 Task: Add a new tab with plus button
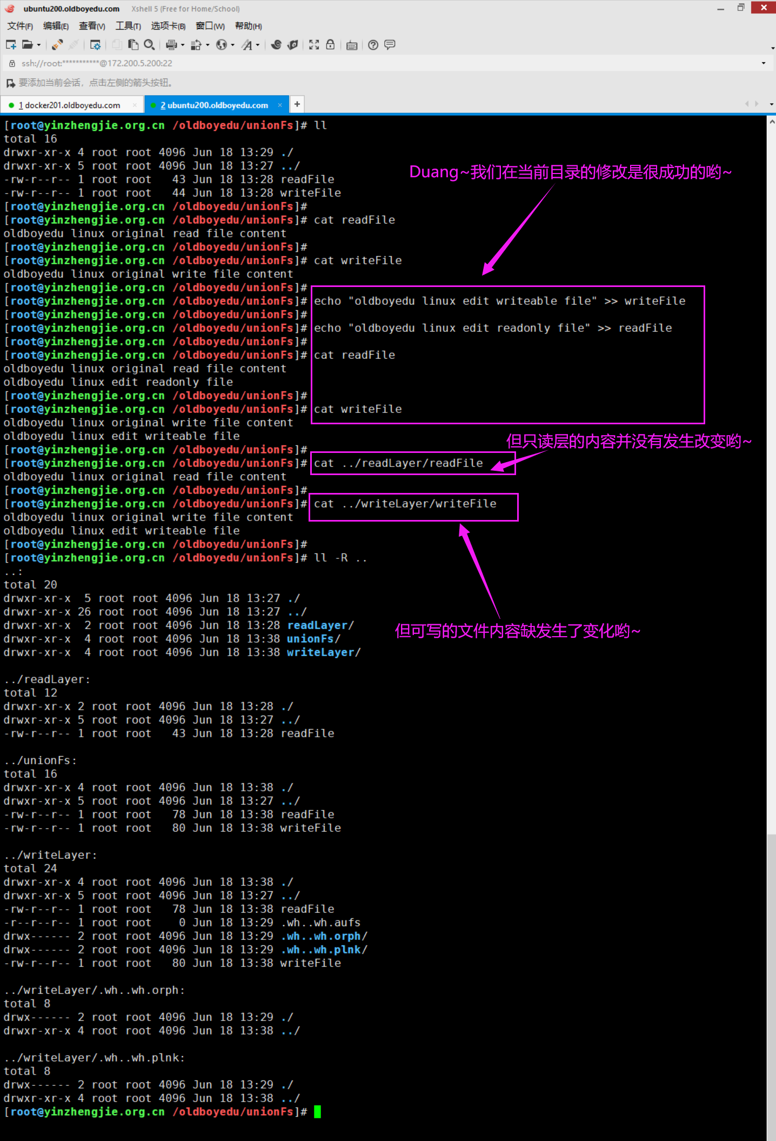click(297, 104)
